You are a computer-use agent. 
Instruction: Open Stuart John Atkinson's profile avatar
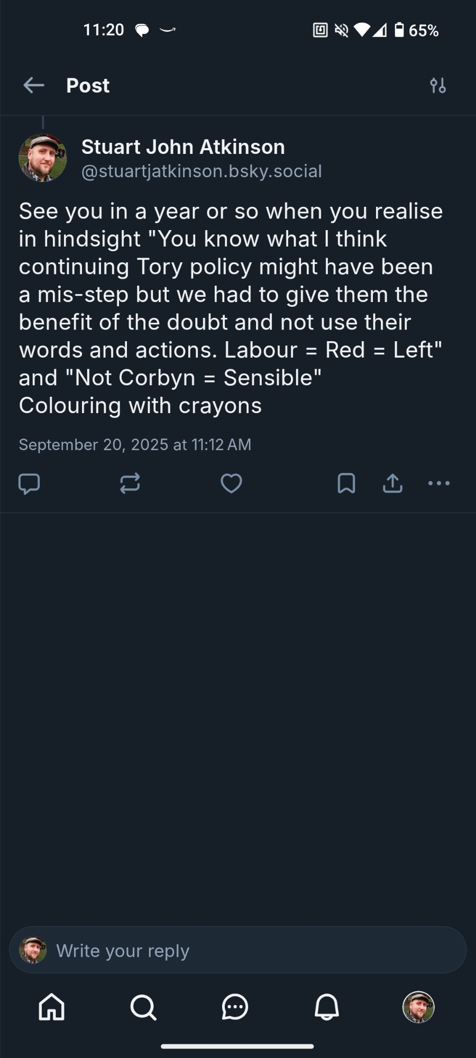[43, 158]
